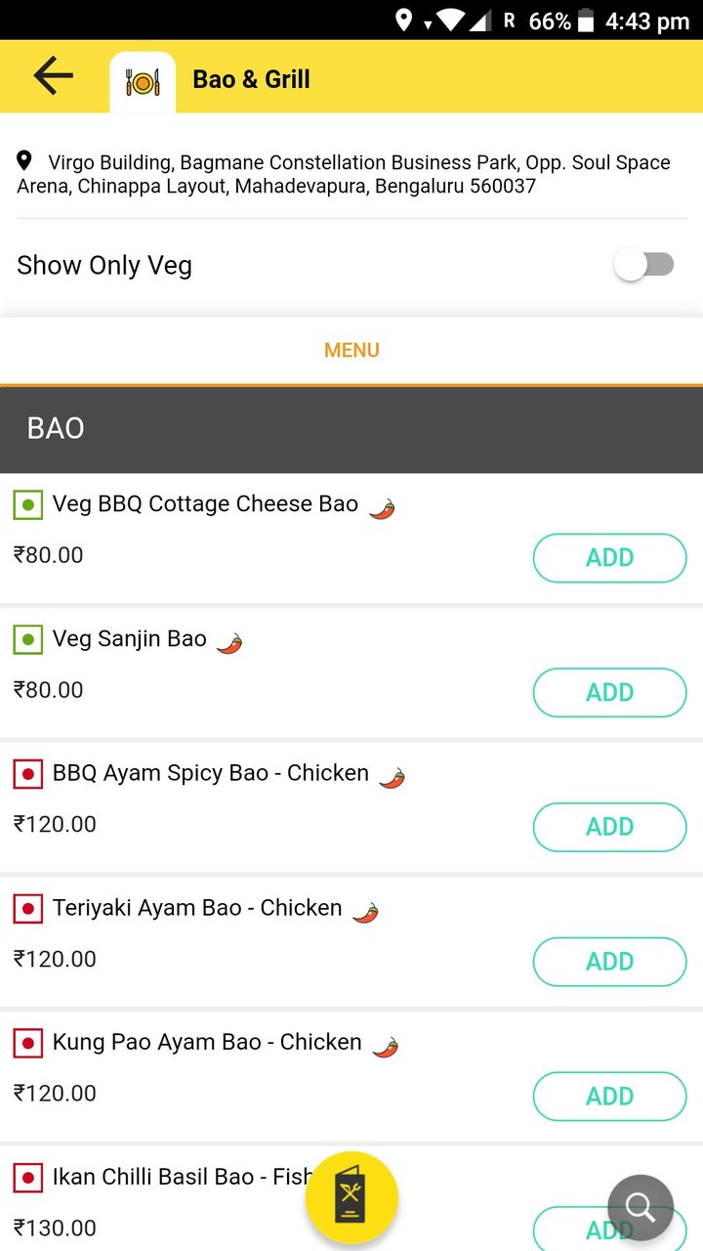Tap the battery indicator in the status bar
The image size is (703, 1251).
(x=586, y=21)
